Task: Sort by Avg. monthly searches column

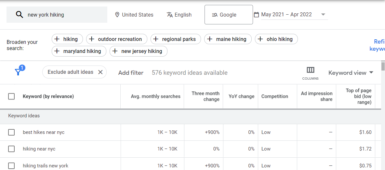Action: point(155,96)
